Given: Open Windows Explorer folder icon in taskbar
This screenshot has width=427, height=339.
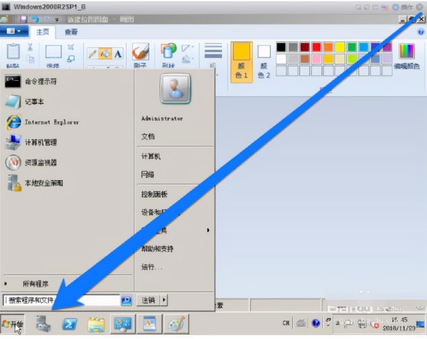Looking at the screenshot, I should point(97,324).
